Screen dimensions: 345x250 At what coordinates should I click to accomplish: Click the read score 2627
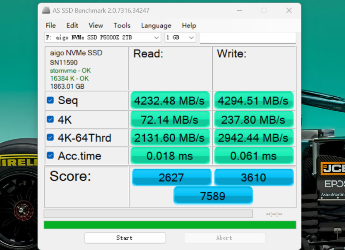pos(172,177)
